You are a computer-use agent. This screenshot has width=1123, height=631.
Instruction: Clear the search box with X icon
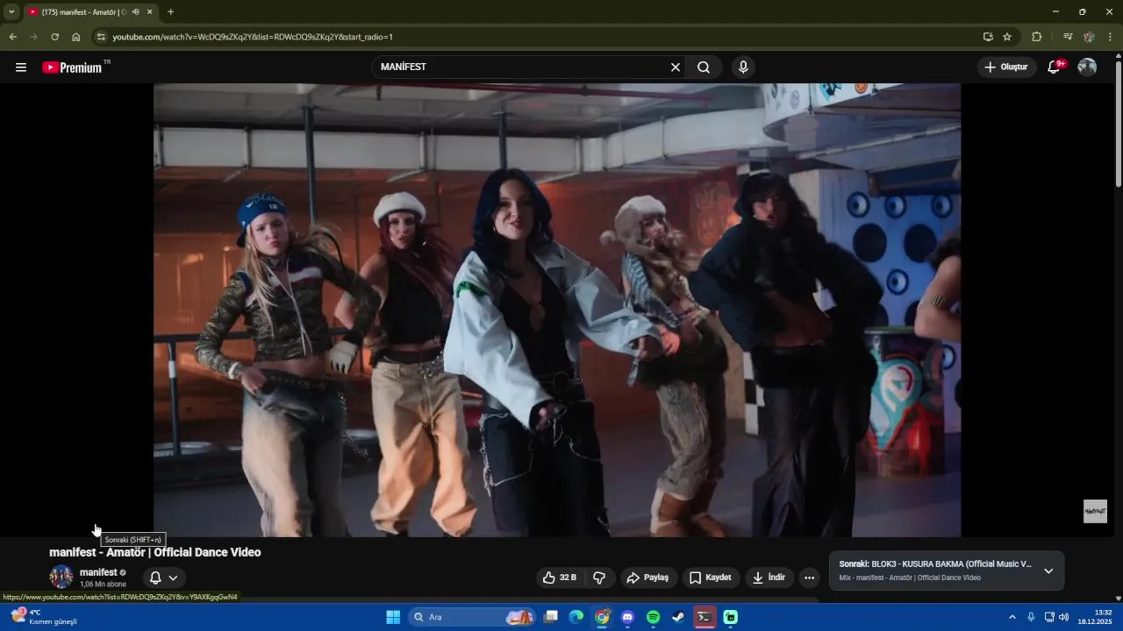(x=676, y=67)
